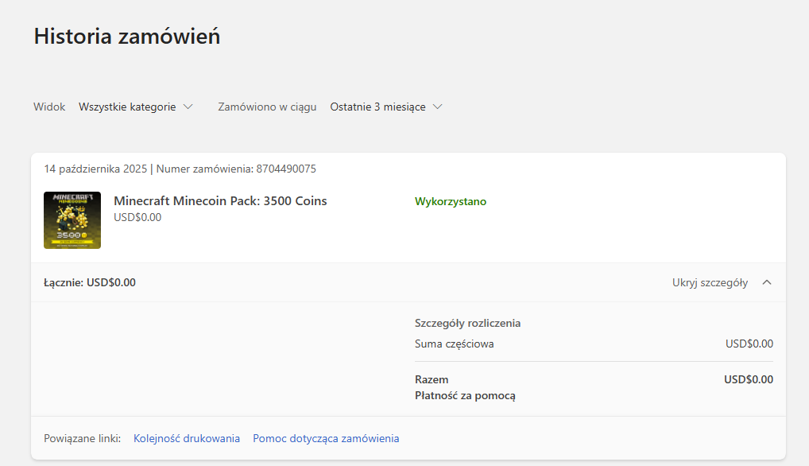Open Pomoc dotycząca zamówienia link
The height and width of the screenshot is (466, 809).
(x=326, y=438)
